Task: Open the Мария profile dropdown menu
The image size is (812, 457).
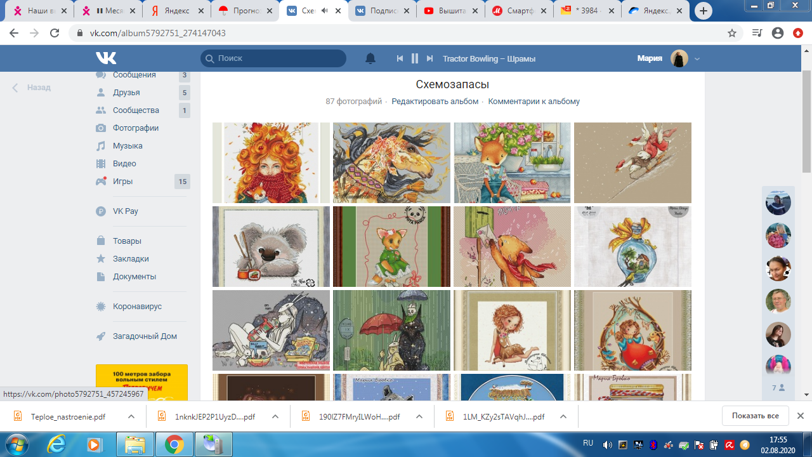Action: pyautogui.click(x=697, y=58)
